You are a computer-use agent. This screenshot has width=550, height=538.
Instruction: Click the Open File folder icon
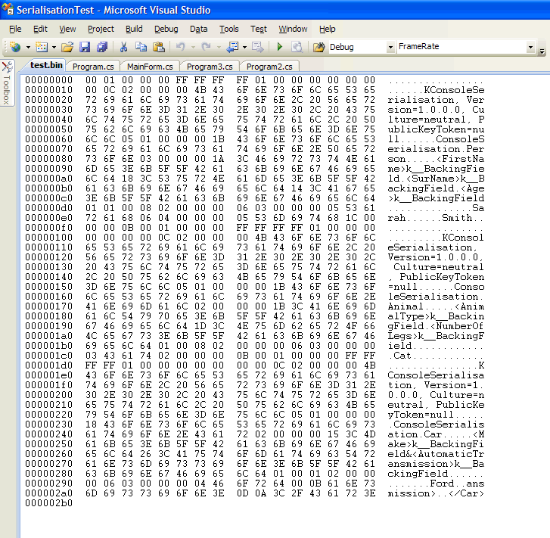[67, 47]
